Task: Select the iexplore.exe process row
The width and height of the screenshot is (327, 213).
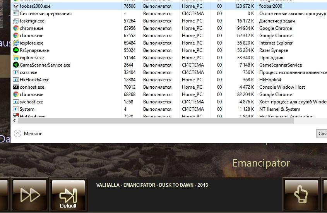Action: point(169,43)
